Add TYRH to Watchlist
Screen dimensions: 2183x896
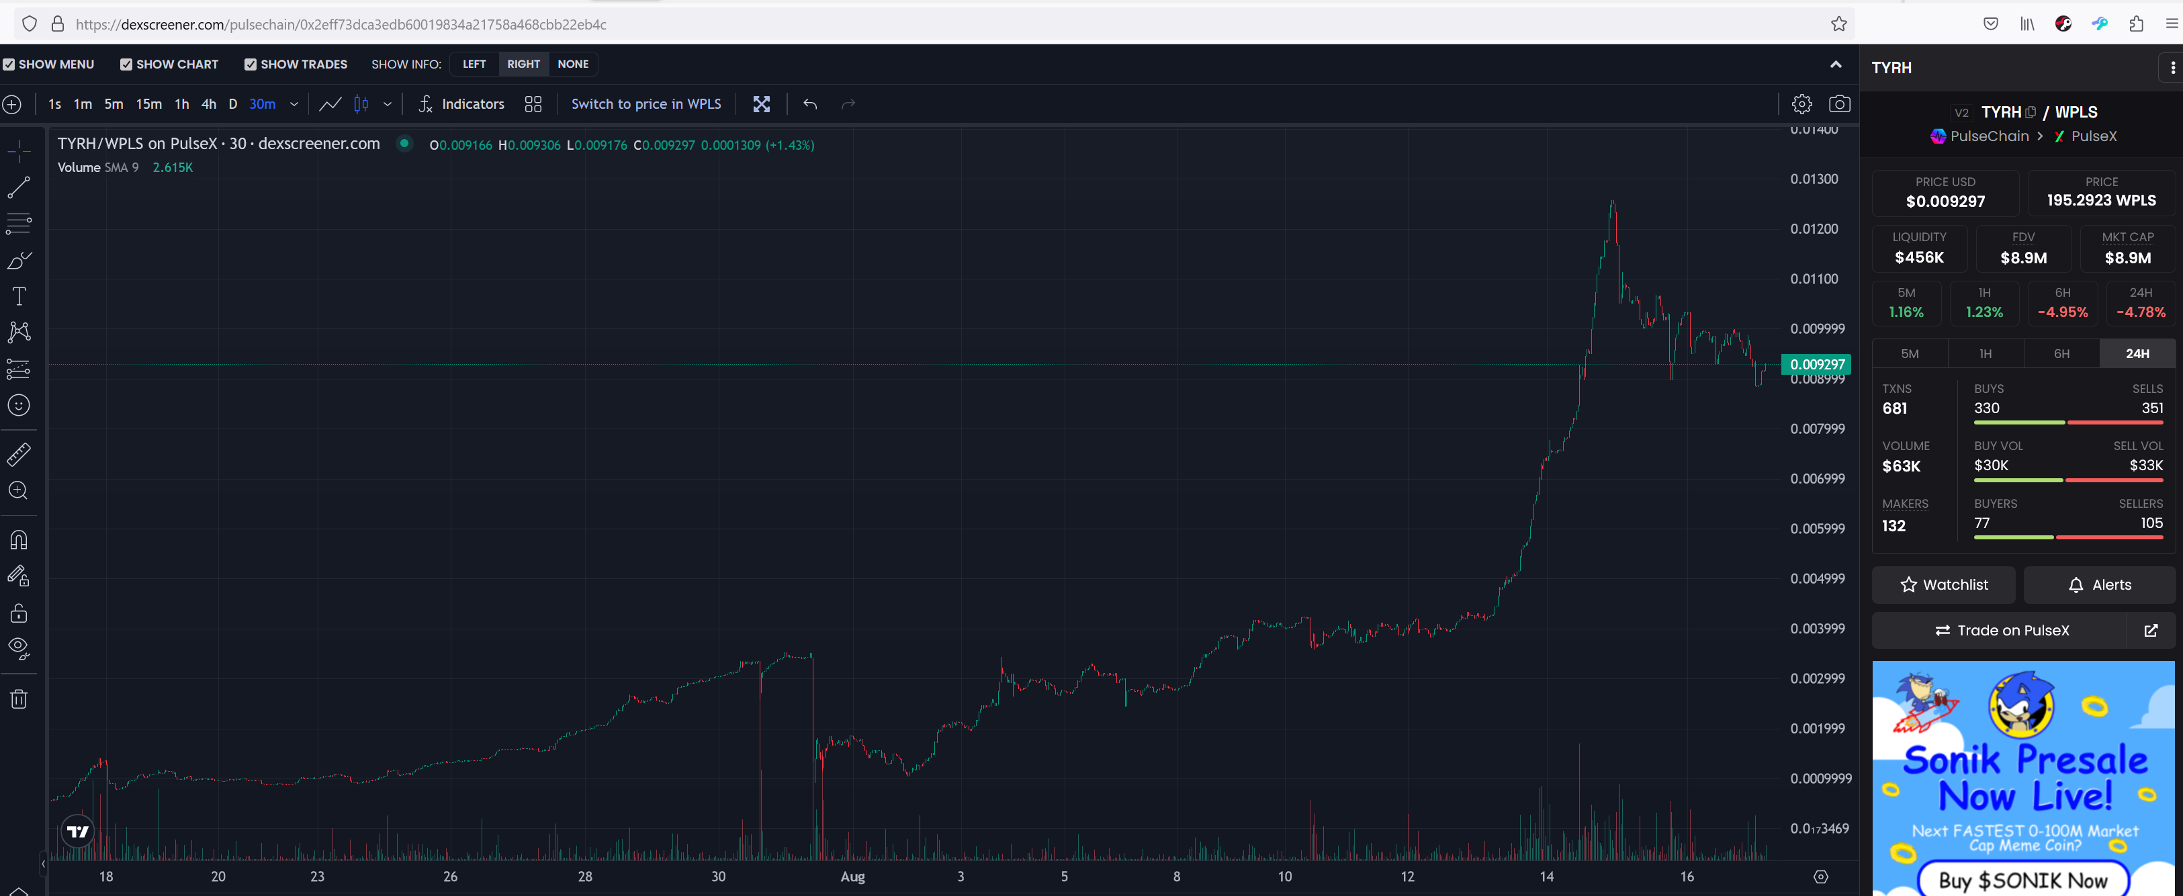pyautogui.click(x=1943, y=585)
